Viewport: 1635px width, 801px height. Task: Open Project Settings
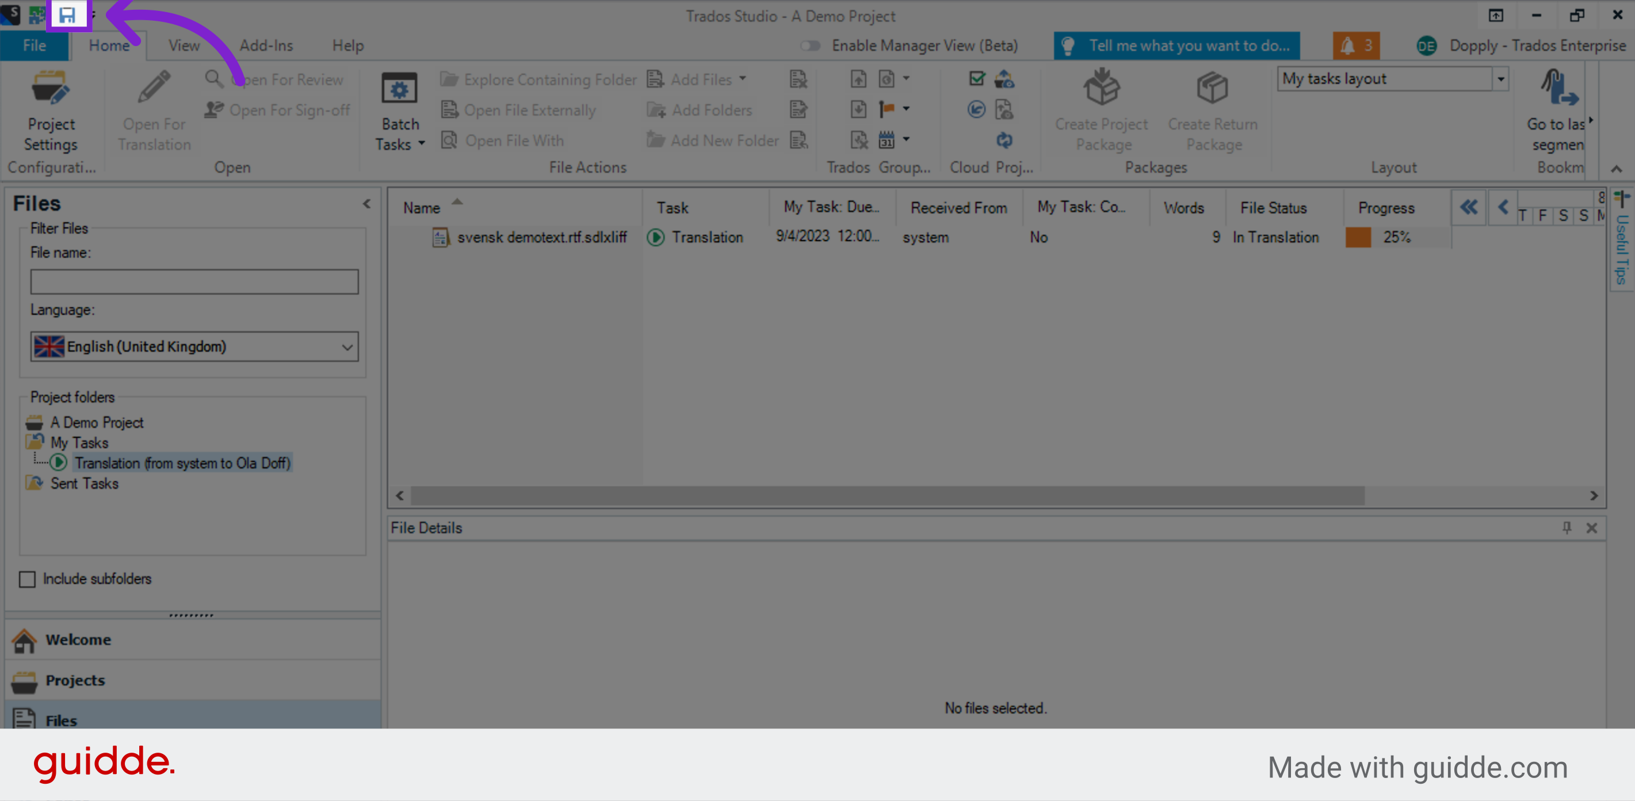coord(51,112)
